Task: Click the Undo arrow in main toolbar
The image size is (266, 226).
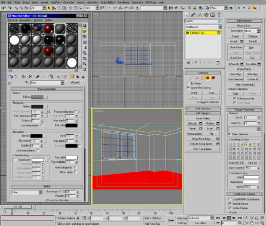Action: point(4,8)
